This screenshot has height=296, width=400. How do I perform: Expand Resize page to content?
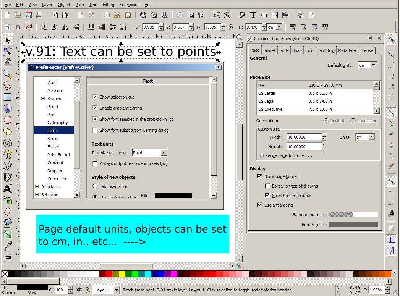[262, 155]
